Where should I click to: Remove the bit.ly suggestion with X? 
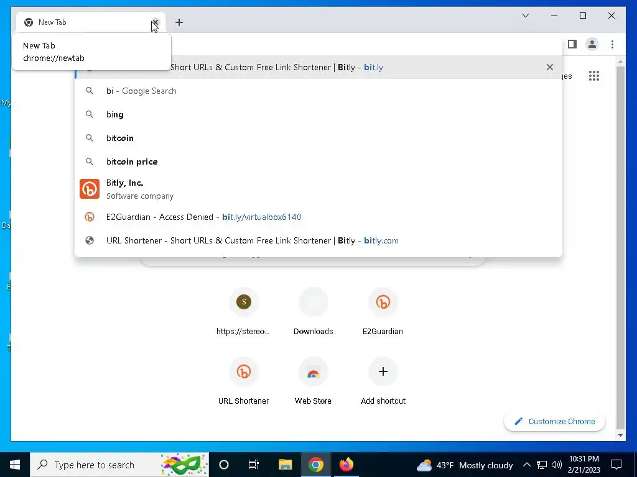[550, 67]
